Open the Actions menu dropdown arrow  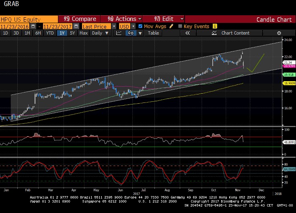pos(140,19)
